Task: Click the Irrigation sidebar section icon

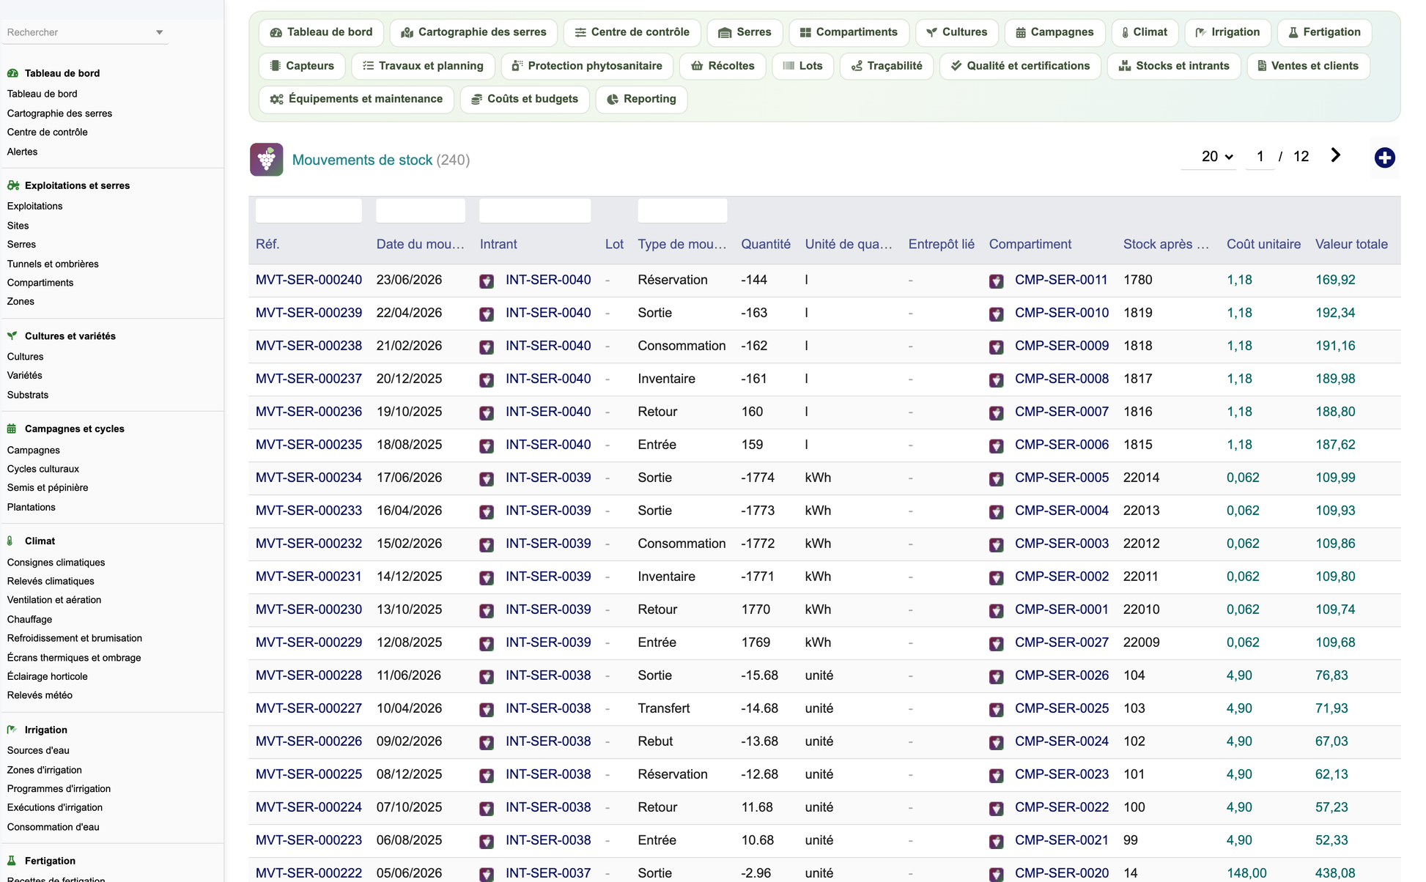Action: [x=12, y=730]
